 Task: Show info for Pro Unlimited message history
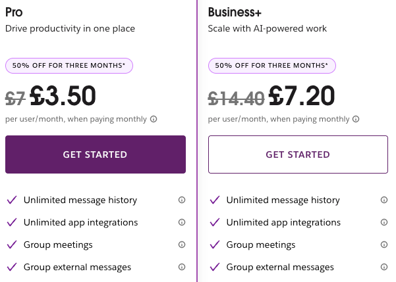click(182, 200)
